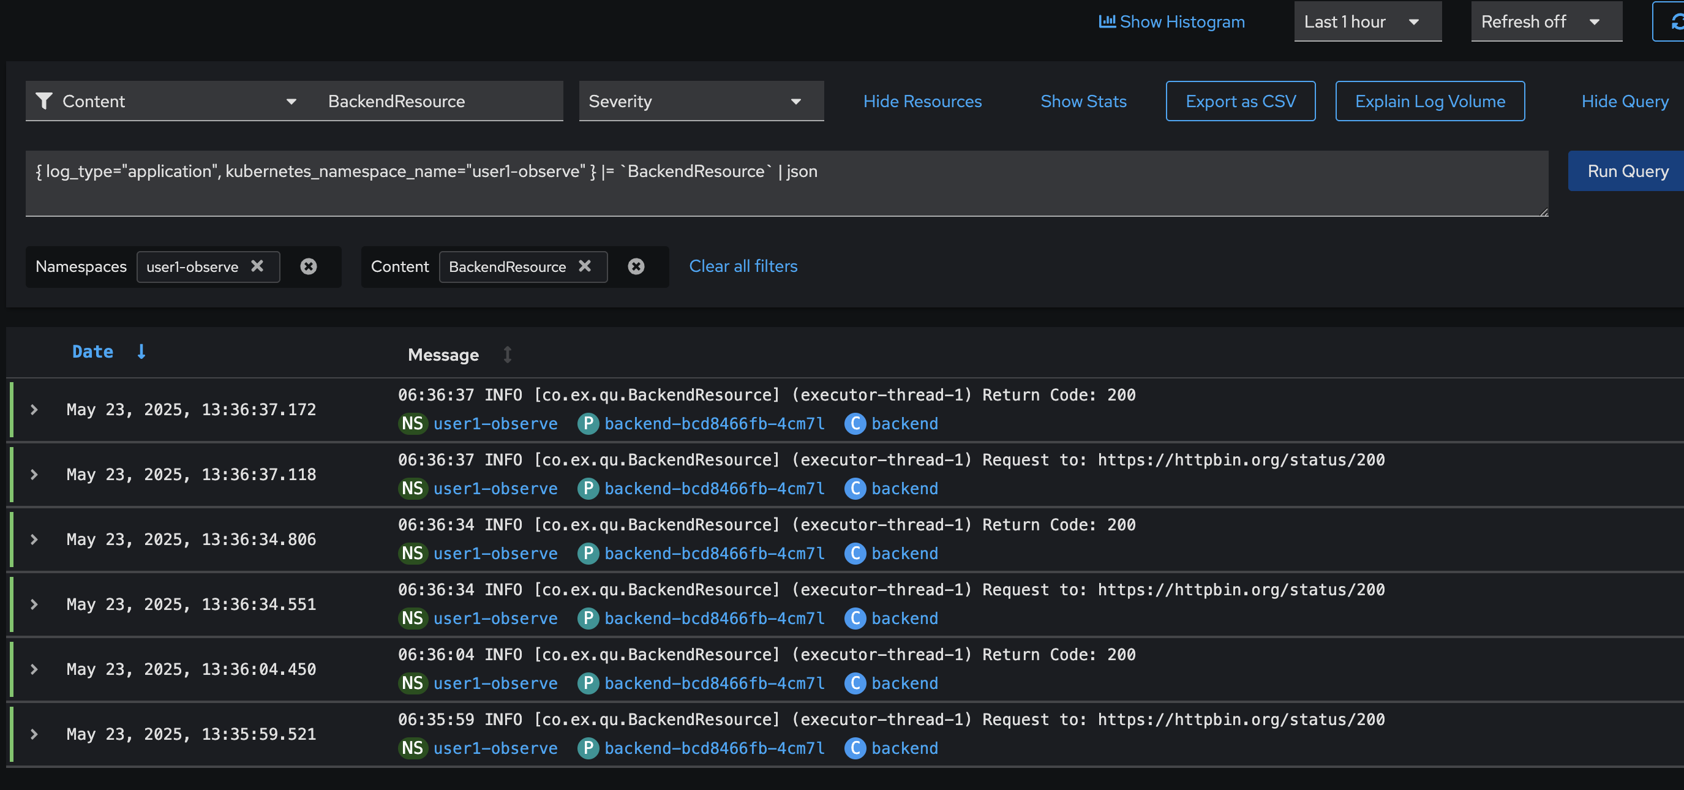Click C container badge in 13:36:34.806 row
Image resolution: width=1684 pixels, height=790 pixels.
pyautogui.click(x=855, y=553)
